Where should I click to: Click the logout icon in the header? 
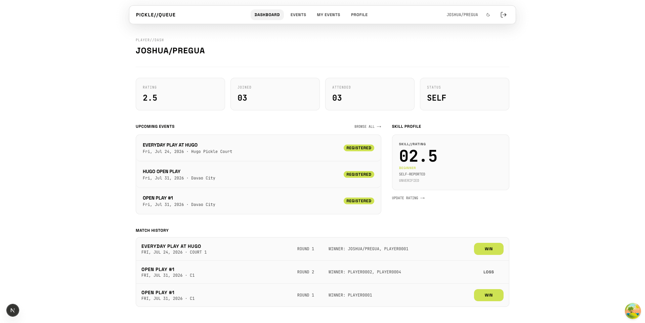pyautogui.click(x=504, y=15)
